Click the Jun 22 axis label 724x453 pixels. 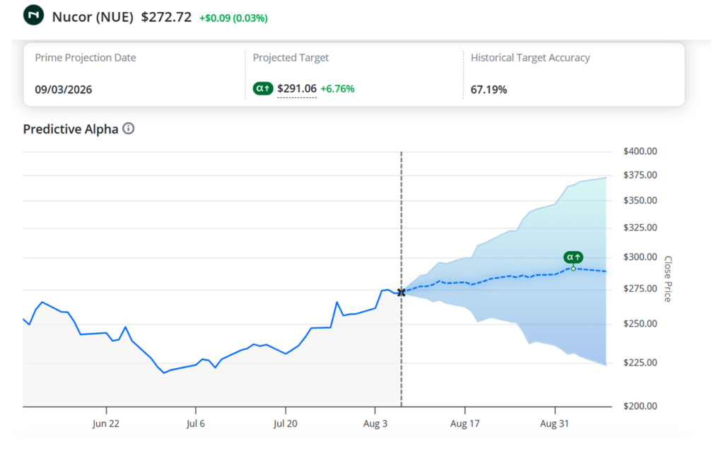[x=106, y=423]
